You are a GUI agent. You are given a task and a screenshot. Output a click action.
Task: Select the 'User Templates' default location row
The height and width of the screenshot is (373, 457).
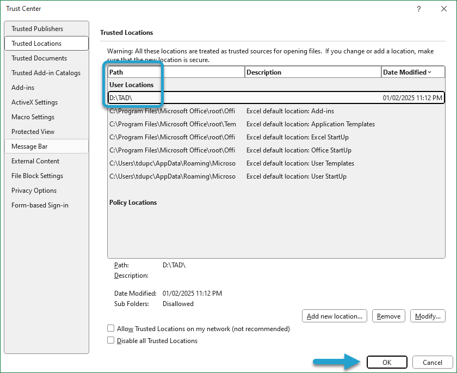pyautogui.click(x=276, y=163)
